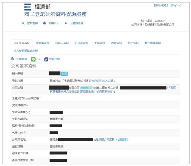Click the 無票面金額 value
This screenshot has width=191, height=166.
point(56,119)
